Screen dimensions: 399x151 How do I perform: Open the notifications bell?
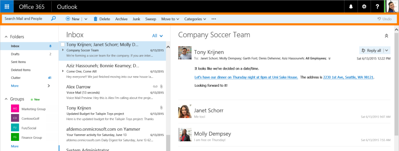tap(351, 7)
